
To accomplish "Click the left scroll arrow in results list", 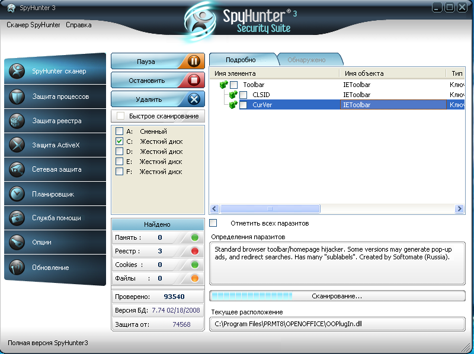I will pos(214,209).
